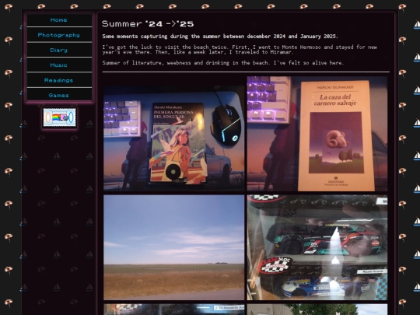The image size is (420, 315).
Task: View the open field and sky photo
Action: pyautogui.click(x=174, y=247)
